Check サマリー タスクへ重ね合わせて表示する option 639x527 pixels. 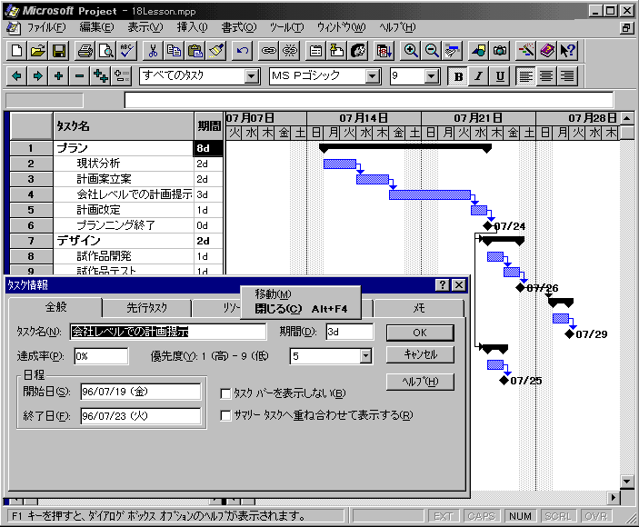pos(227,416)
